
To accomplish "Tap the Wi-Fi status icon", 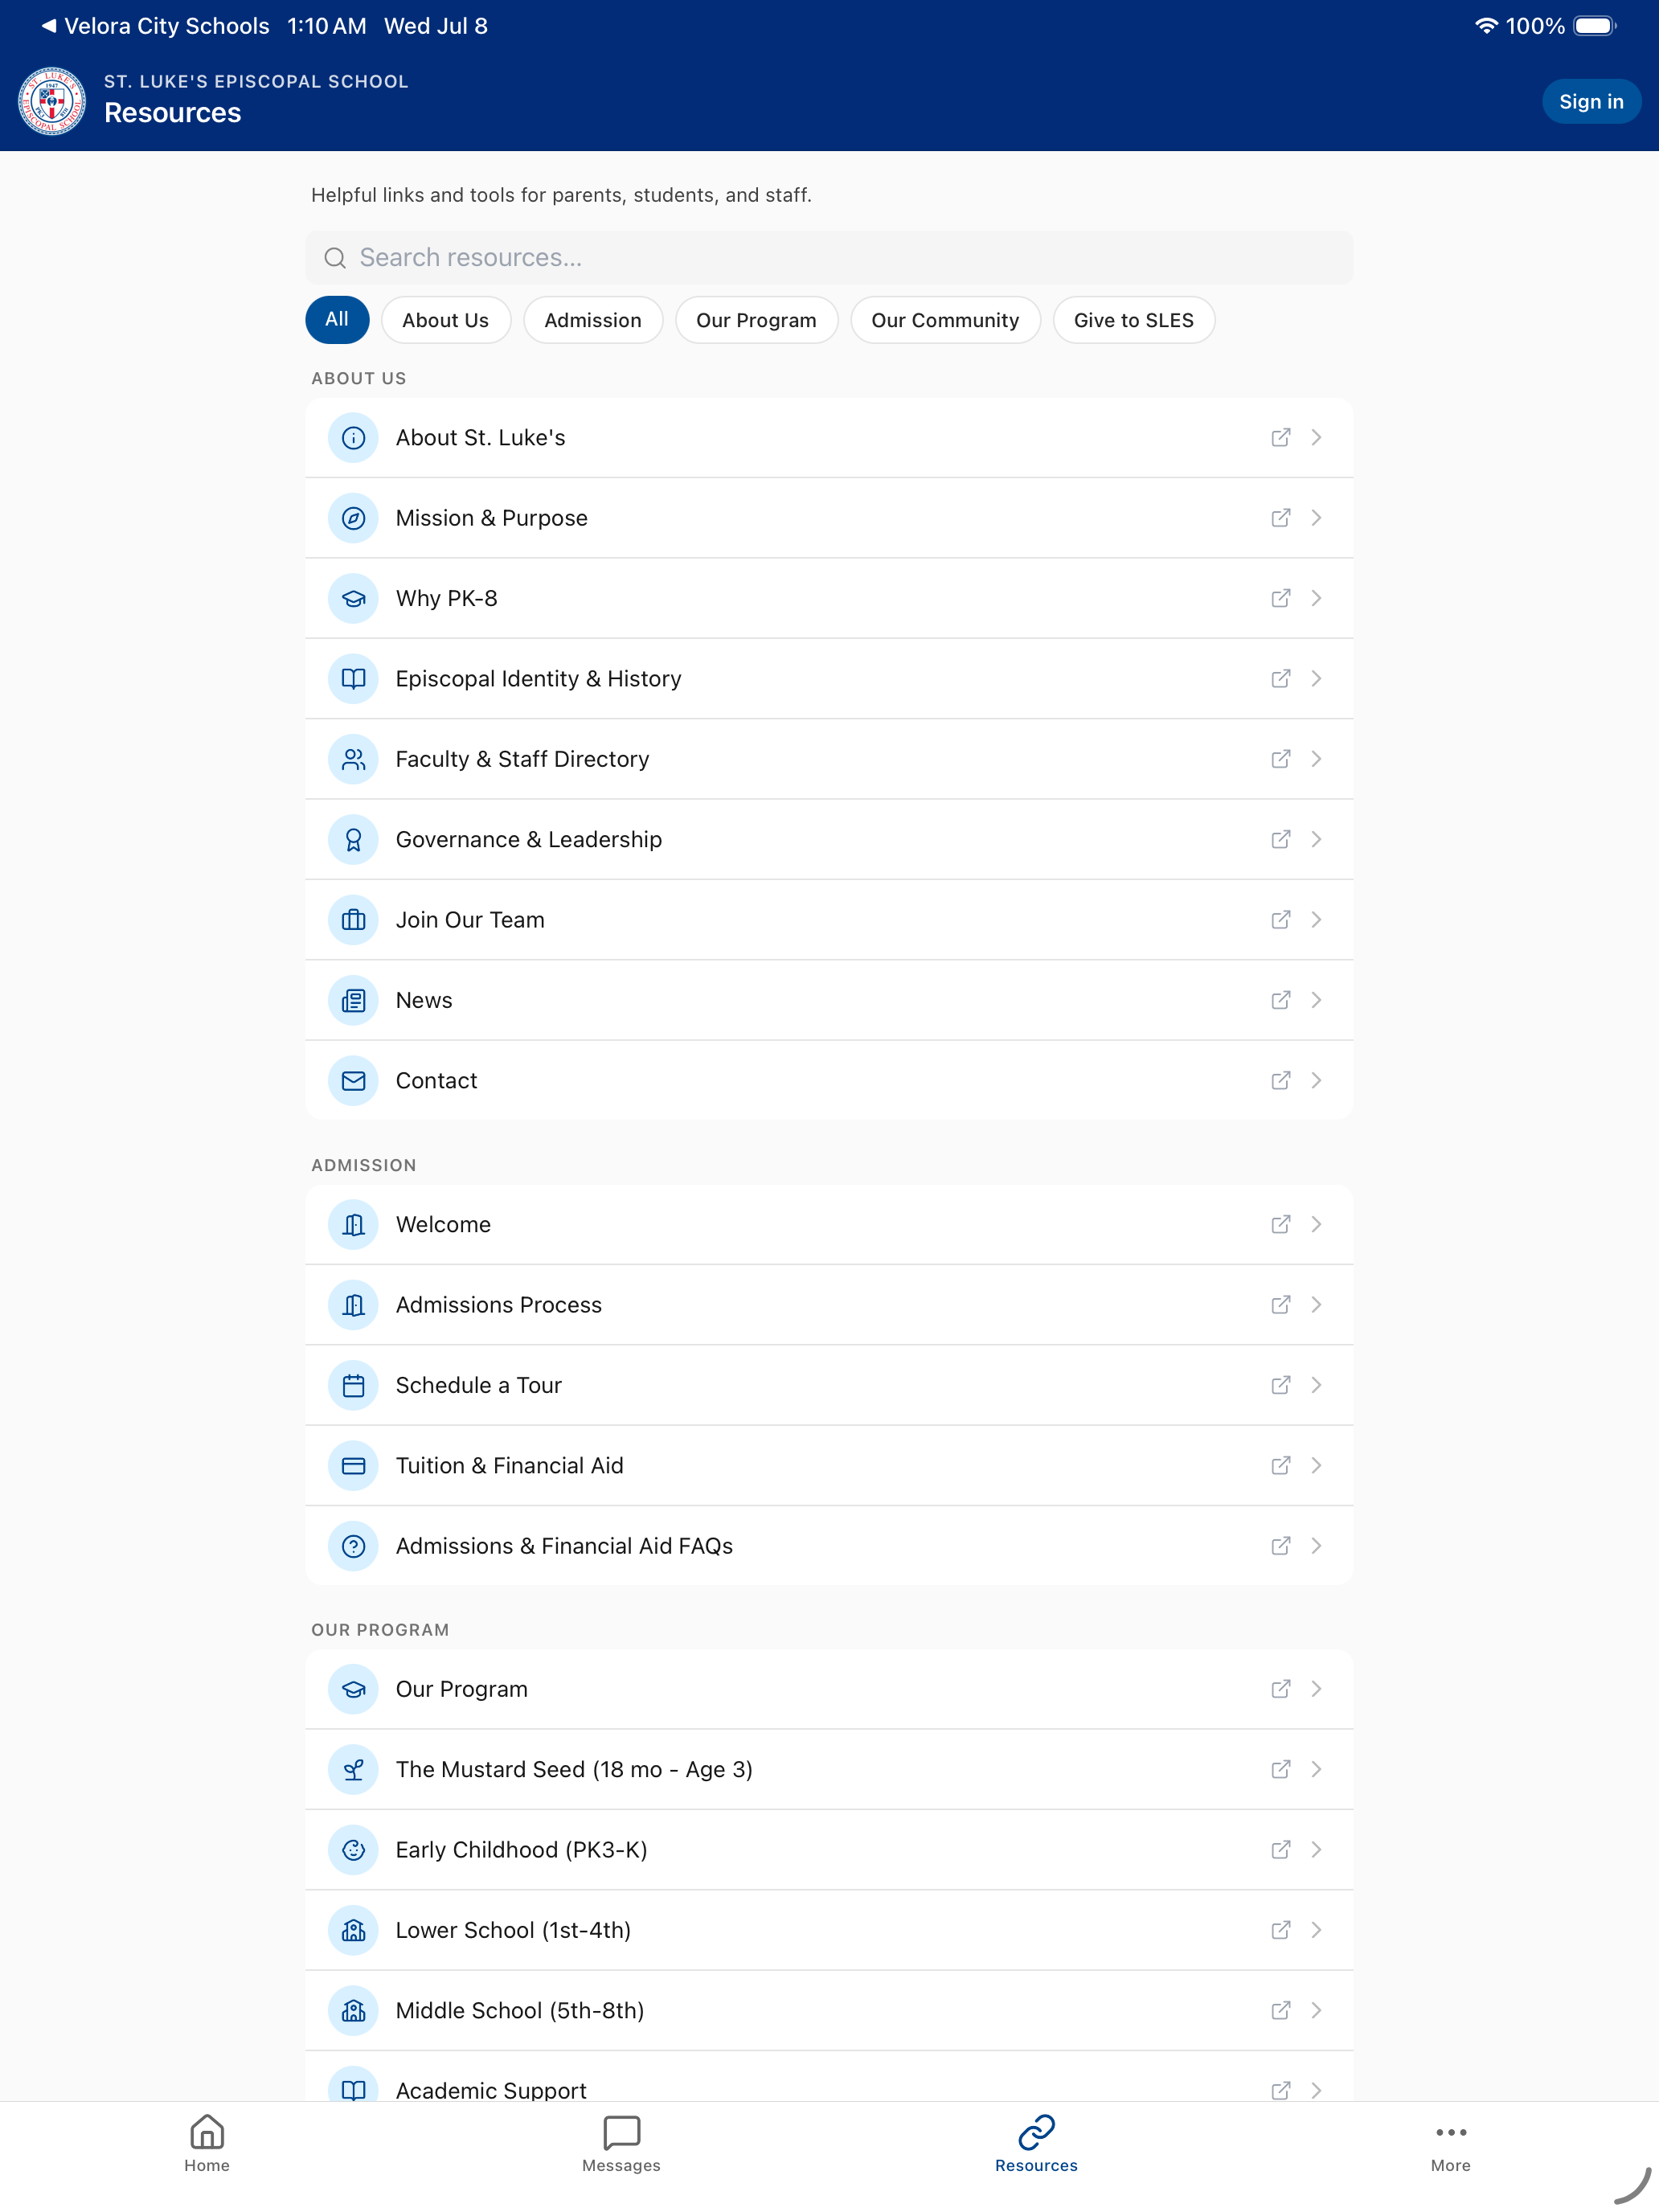I will coord(1486,26).
